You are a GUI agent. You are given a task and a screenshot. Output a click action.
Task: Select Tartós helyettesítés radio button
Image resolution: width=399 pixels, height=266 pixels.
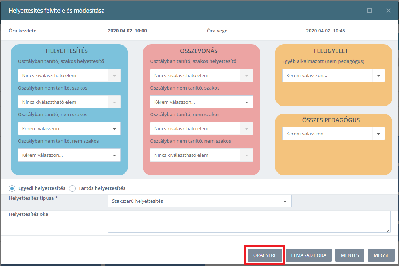coord(72,188)
